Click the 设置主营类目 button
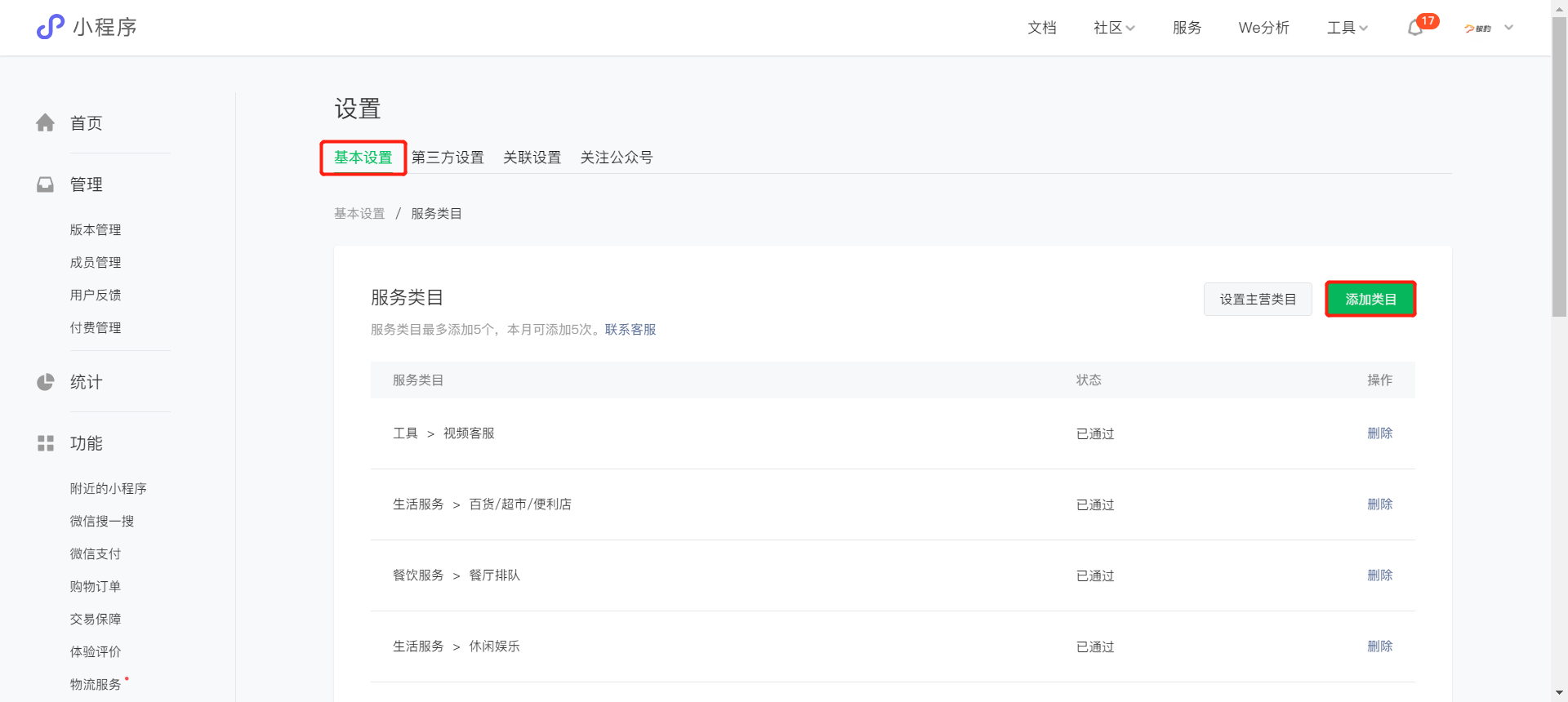This screenshot has width=1568, height=702. tap(1258, 300)
